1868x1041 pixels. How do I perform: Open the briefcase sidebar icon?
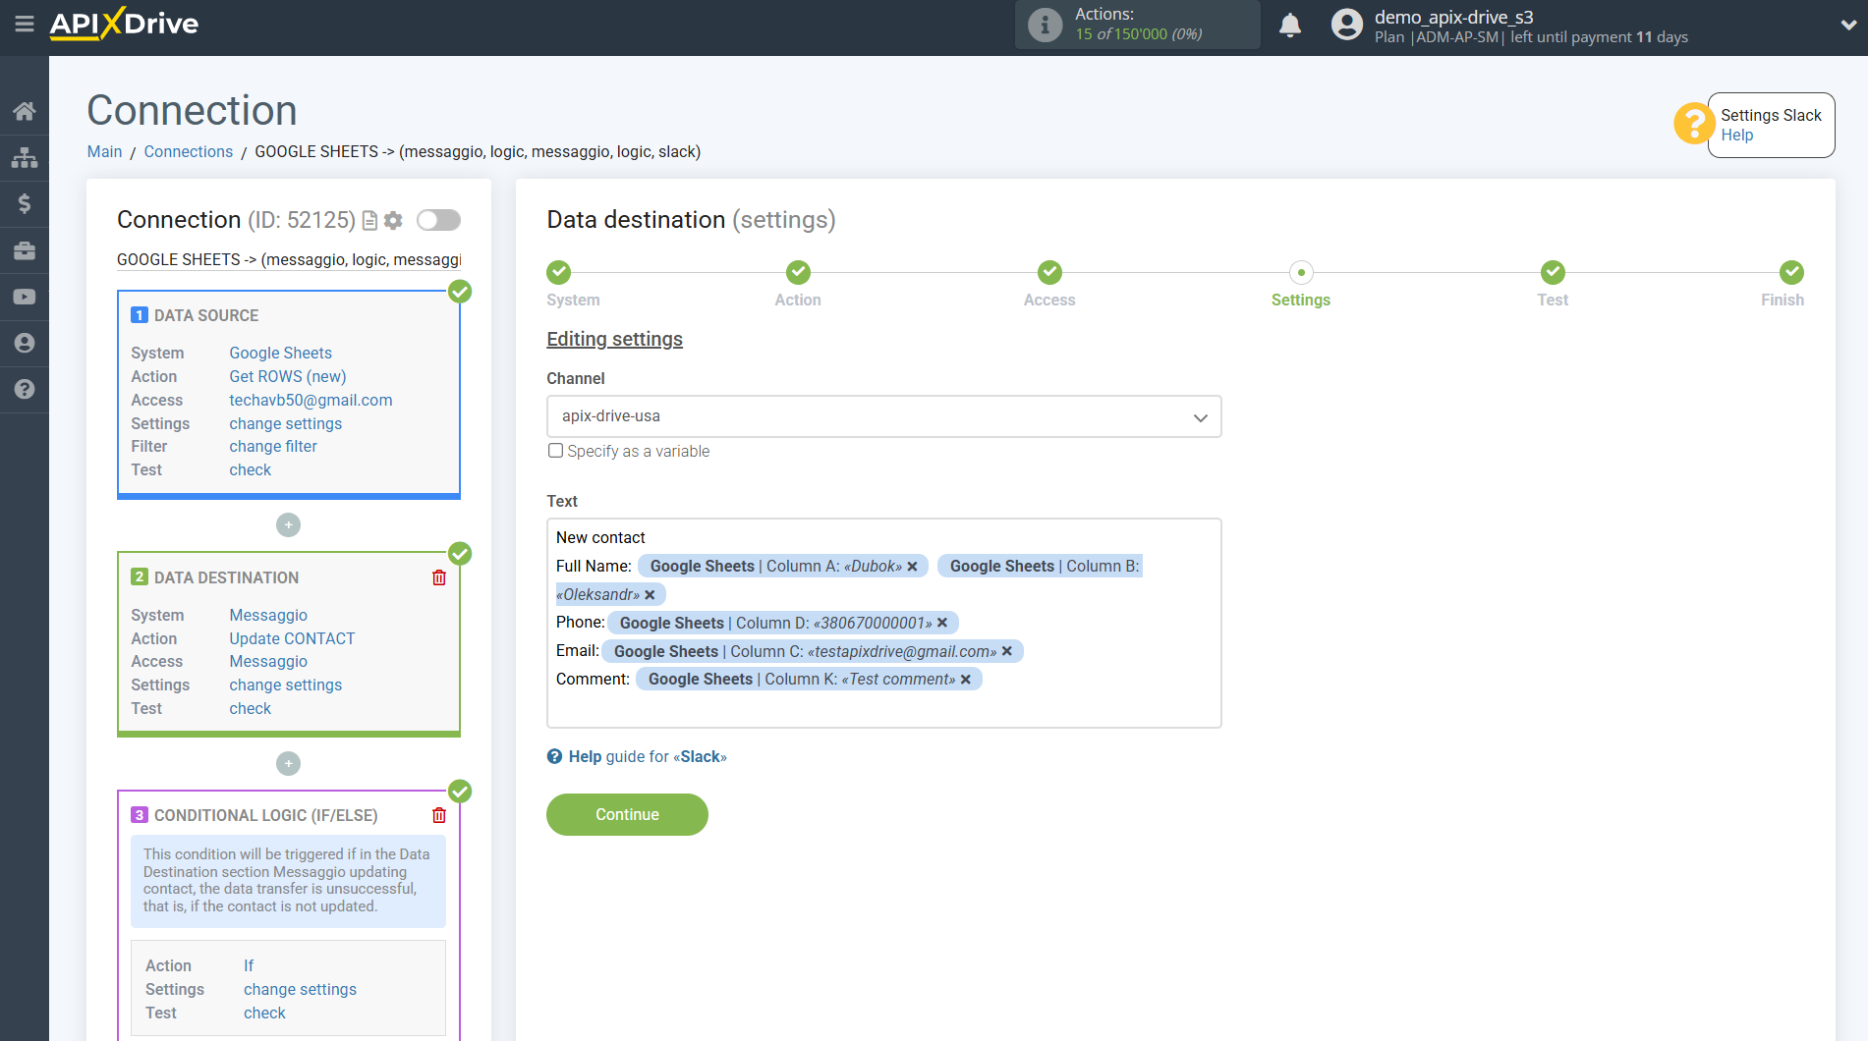click(25, 250)
